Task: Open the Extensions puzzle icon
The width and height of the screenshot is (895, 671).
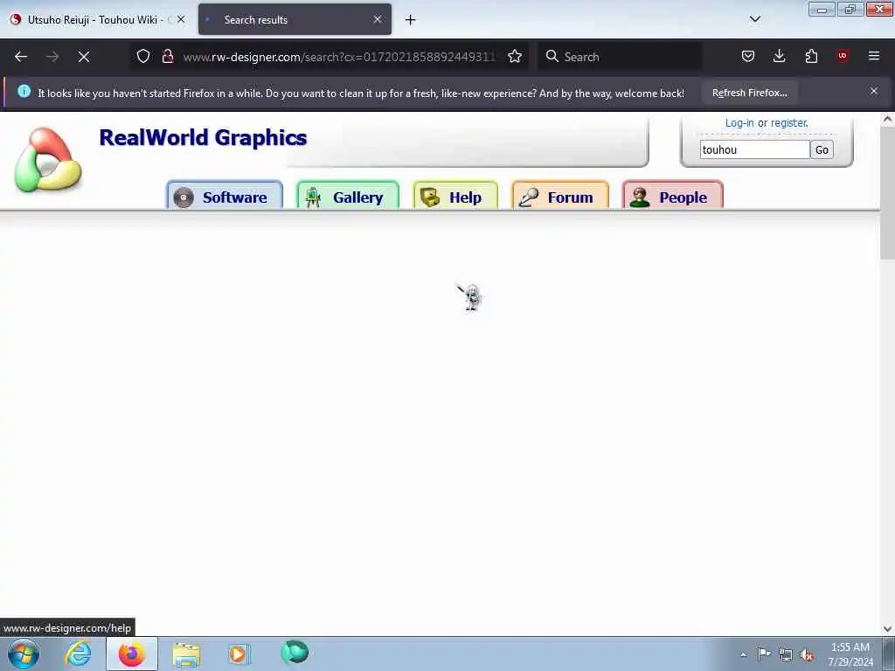Action: (811, 56)
